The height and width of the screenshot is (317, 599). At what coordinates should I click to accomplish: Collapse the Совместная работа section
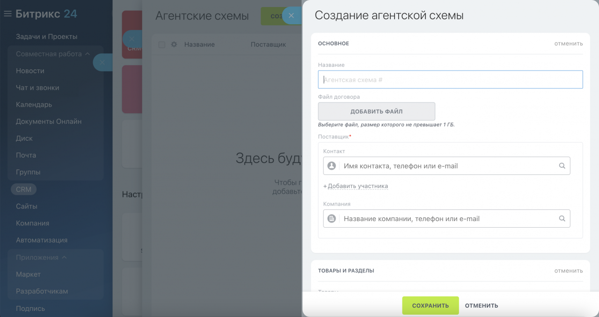87,54
